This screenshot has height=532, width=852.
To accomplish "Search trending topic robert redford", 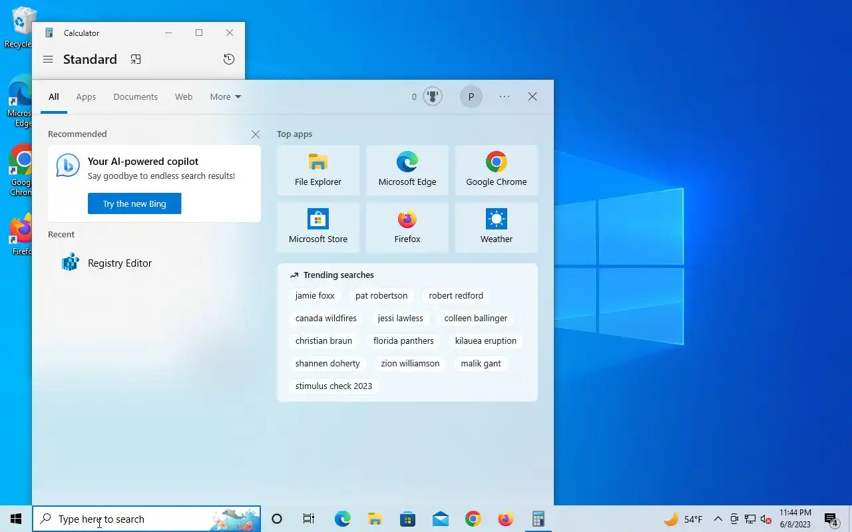I will pos(456,295).
